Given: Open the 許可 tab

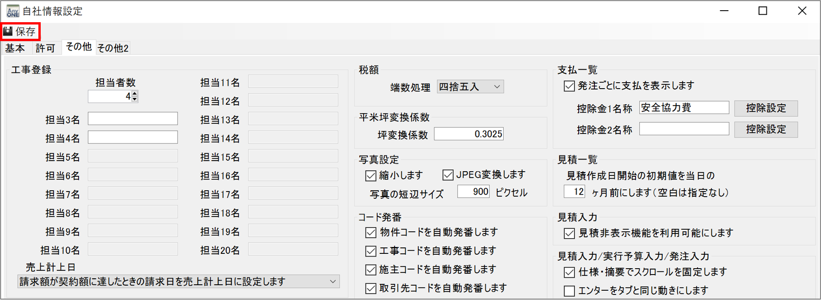Looking at the screenshot, I should (45, 48).
